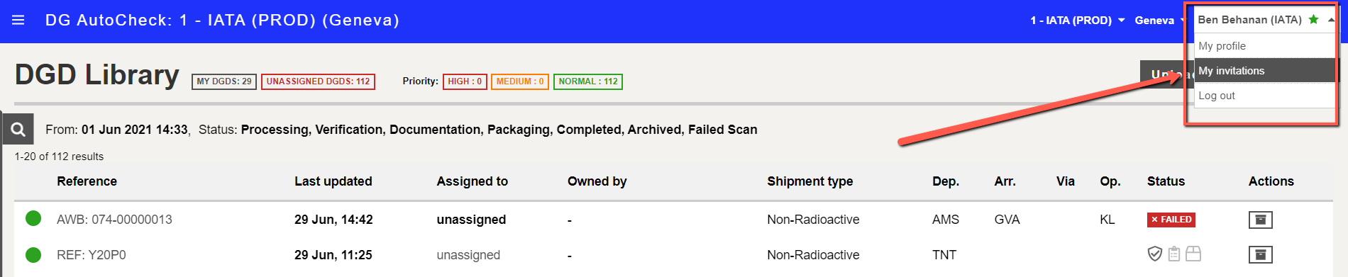Screen dimensions: 1348x277
Task: Click green star beside Ben Behanan
Action: pyautogui.click(x=1313, y=19)
